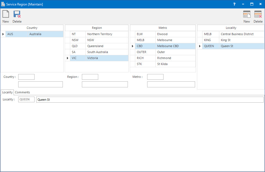Click the New locality icon at top right
265x172 pixels.
tap(247, 16)
